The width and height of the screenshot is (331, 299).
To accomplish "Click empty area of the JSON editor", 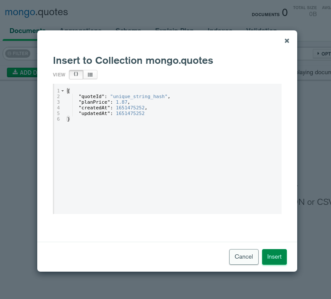I will (x=168, y=167).
